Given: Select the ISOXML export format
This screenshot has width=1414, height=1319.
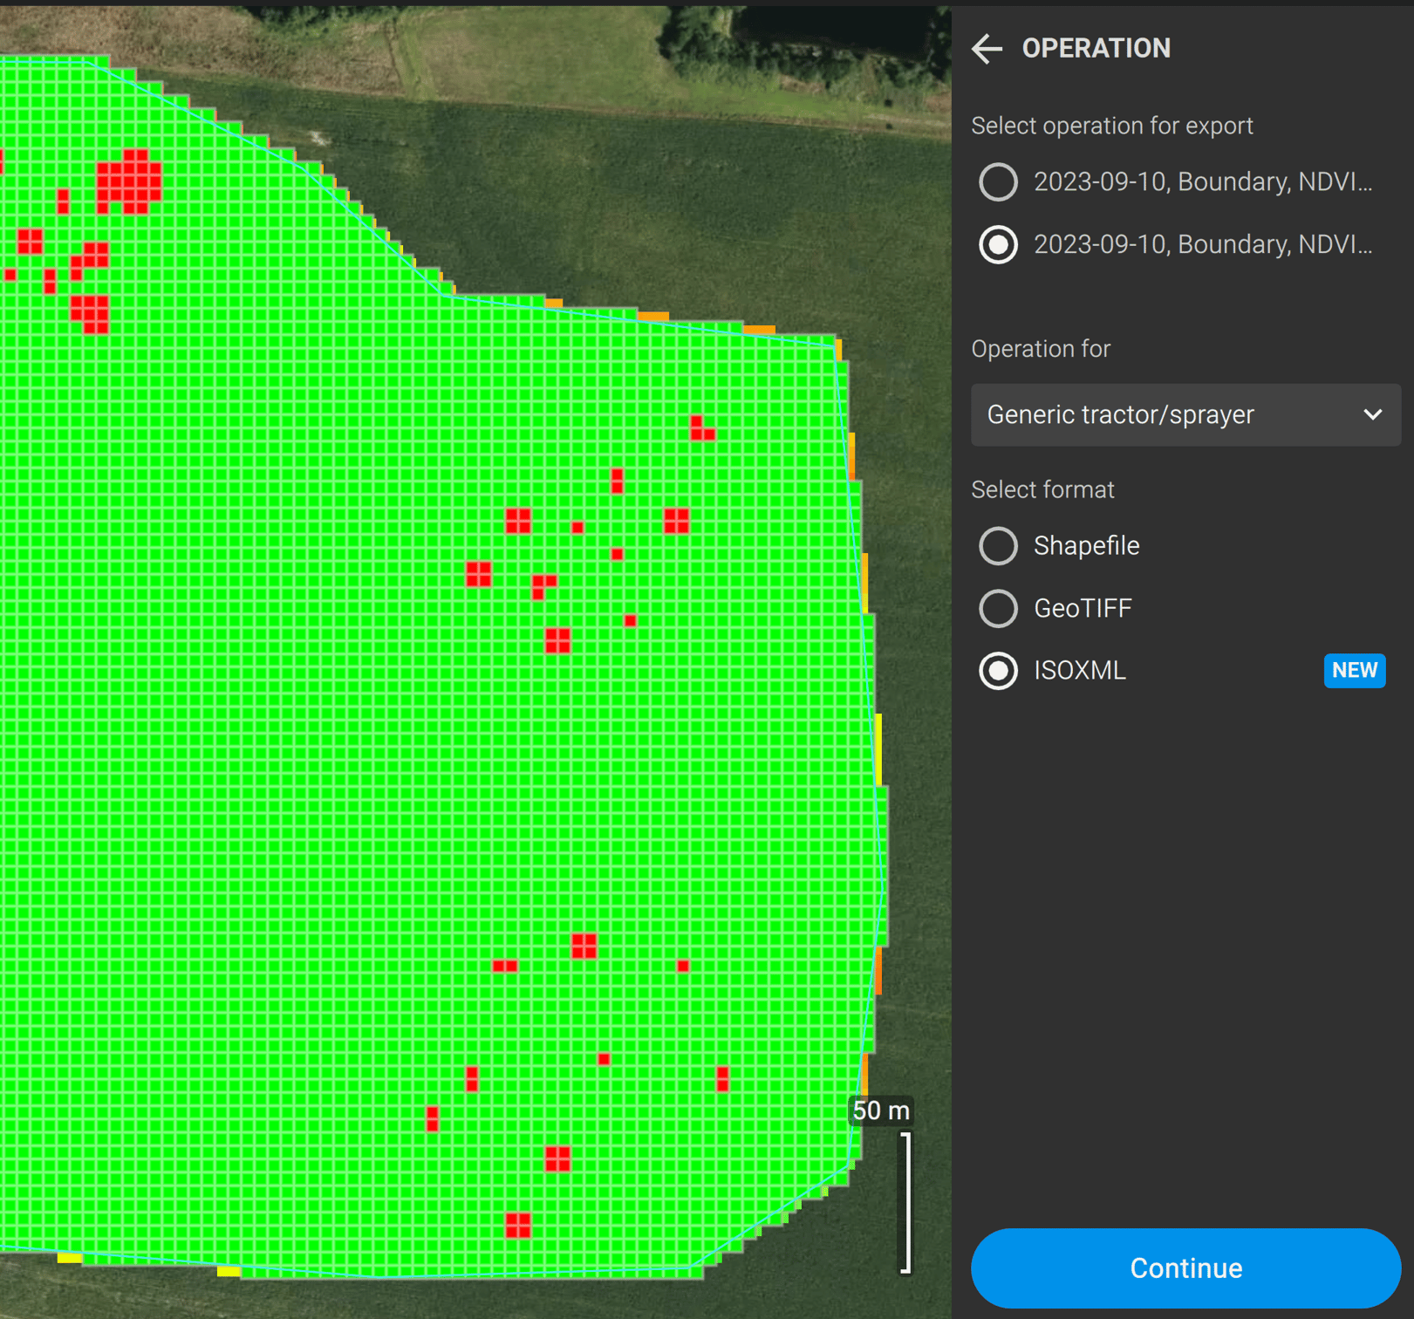Looking at the screenshot, I should tap(997, 671).
